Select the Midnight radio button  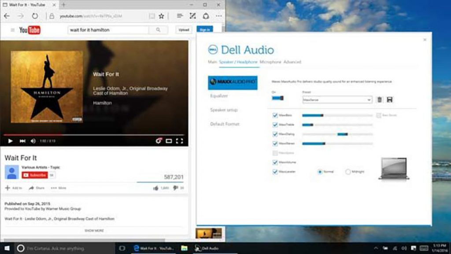coord(348,172)
